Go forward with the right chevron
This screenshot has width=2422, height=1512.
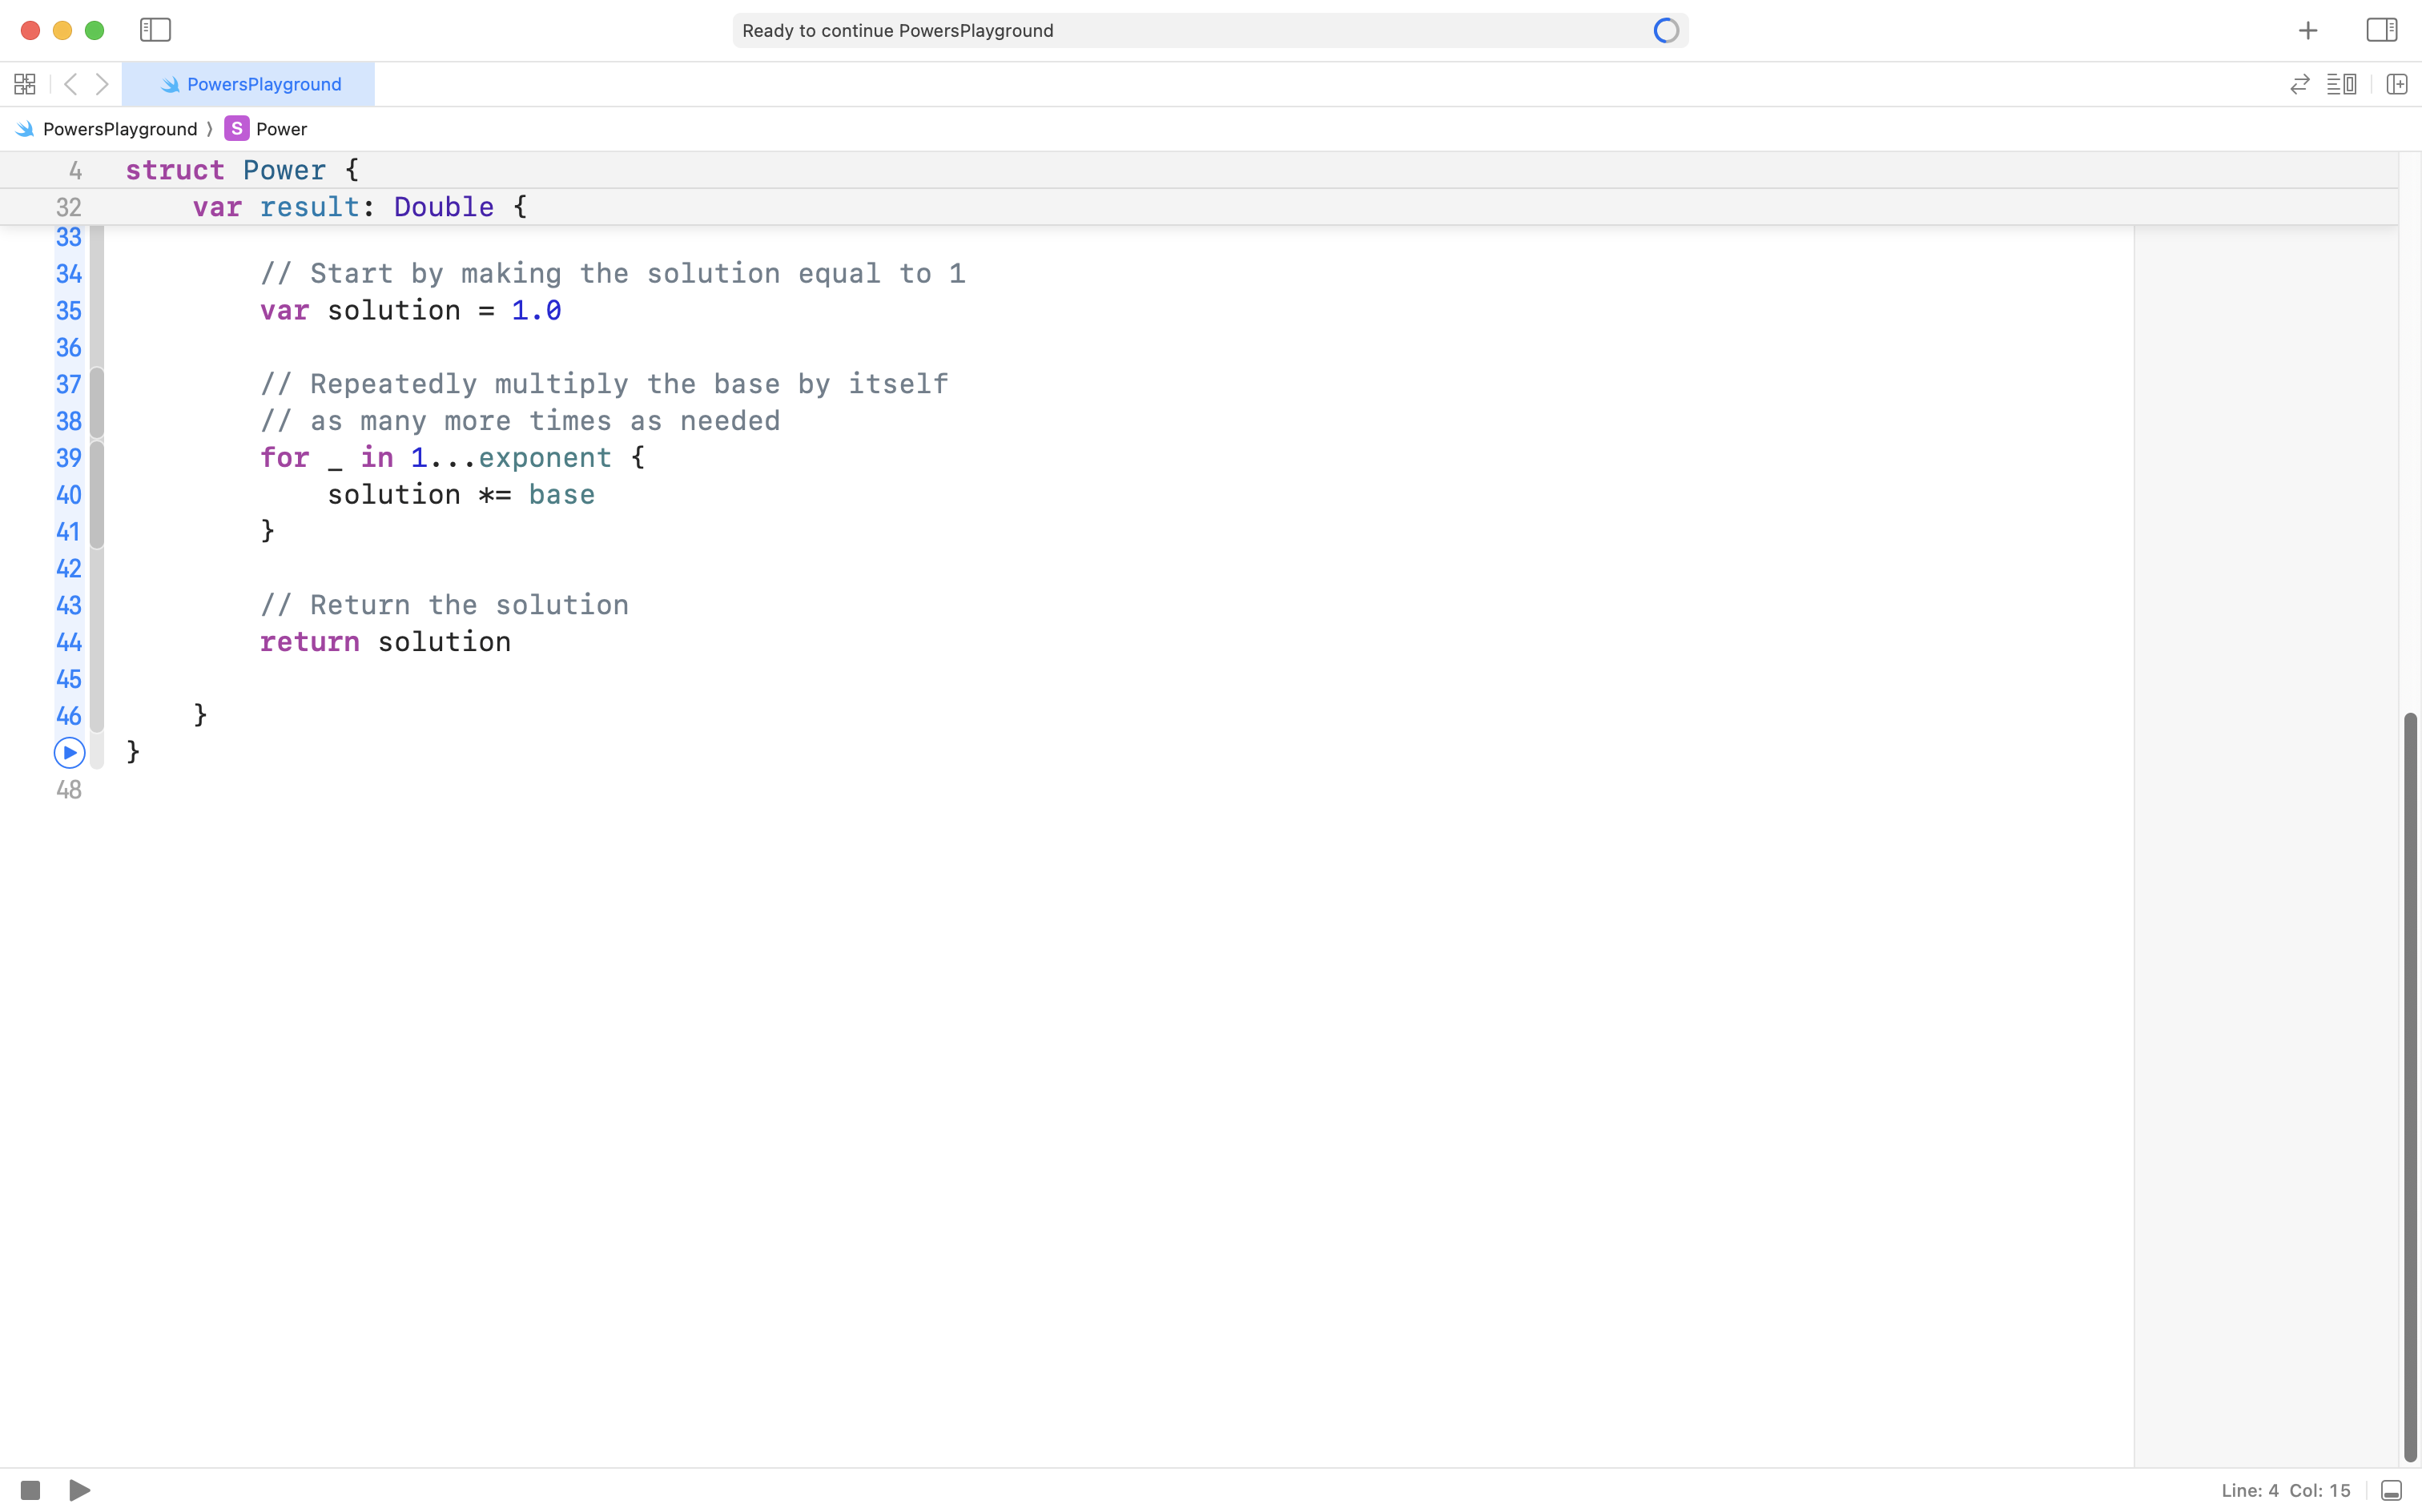click(102, 84)
